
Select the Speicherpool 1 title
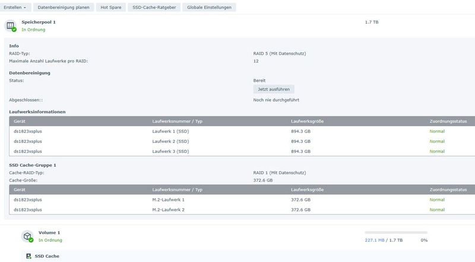39,22
